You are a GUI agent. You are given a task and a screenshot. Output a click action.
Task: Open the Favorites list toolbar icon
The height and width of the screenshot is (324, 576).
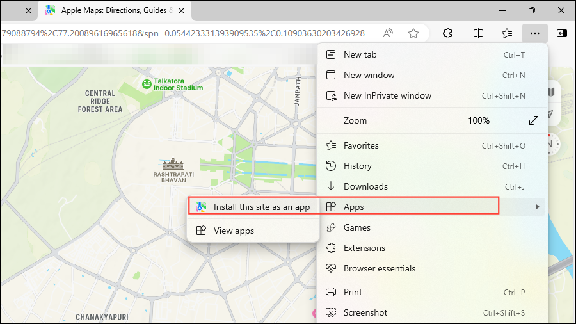coord(507,33)
